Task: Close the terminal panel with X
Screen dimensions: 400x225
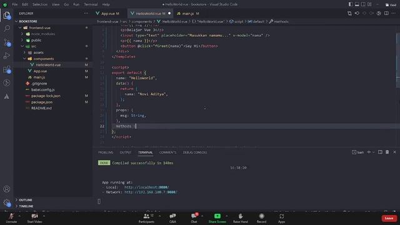Action: pos(394,152)
